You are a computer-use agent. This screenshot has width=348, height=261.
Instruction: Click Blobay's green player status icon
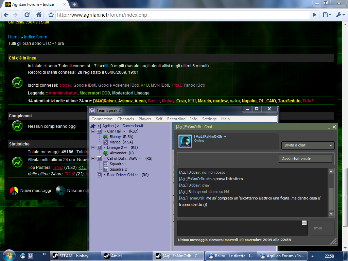[106, 137]
